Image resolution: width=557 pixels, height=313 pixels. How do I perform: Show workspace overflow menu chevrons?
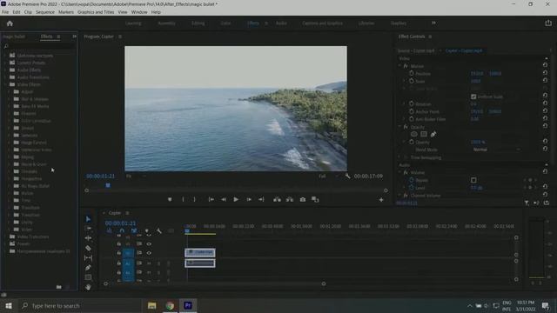[x=433, y=23]
